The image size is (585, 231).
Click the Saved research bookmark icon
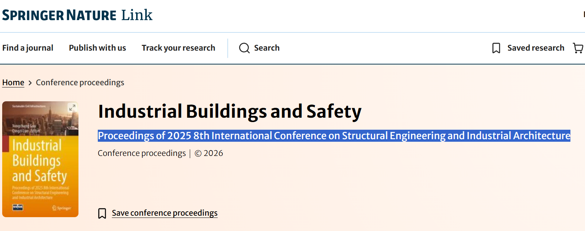(x=496, y=48)
